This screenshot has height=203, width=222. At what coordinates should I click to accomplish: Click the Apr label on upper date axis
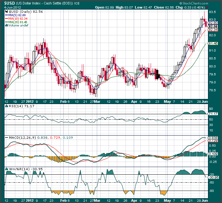click(134, 101)
